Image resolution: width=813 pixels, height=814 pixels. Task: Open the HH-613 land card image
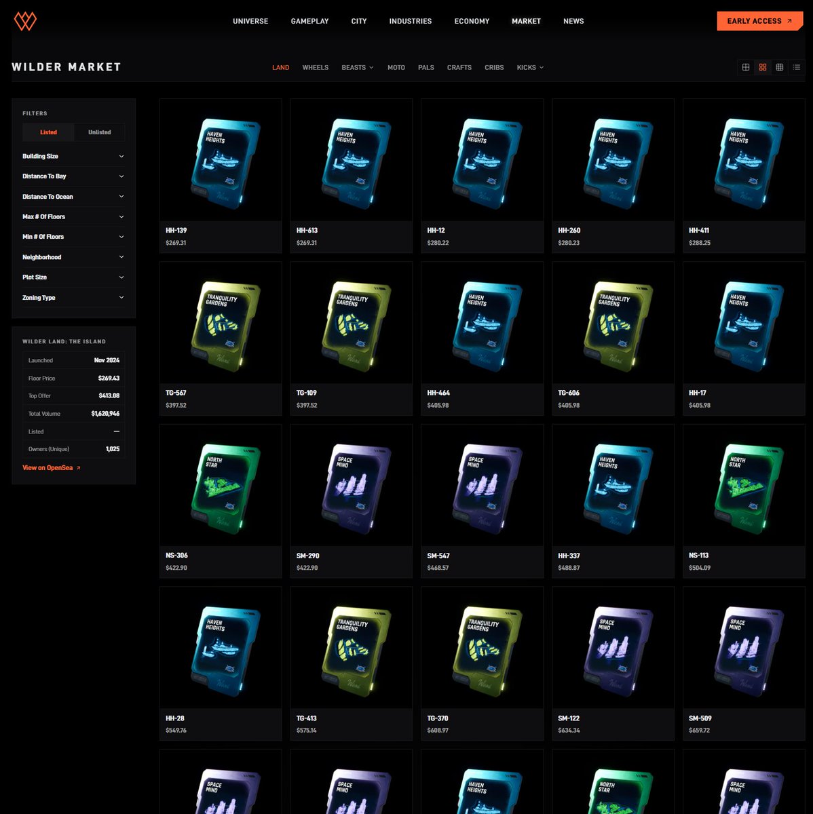352,160
